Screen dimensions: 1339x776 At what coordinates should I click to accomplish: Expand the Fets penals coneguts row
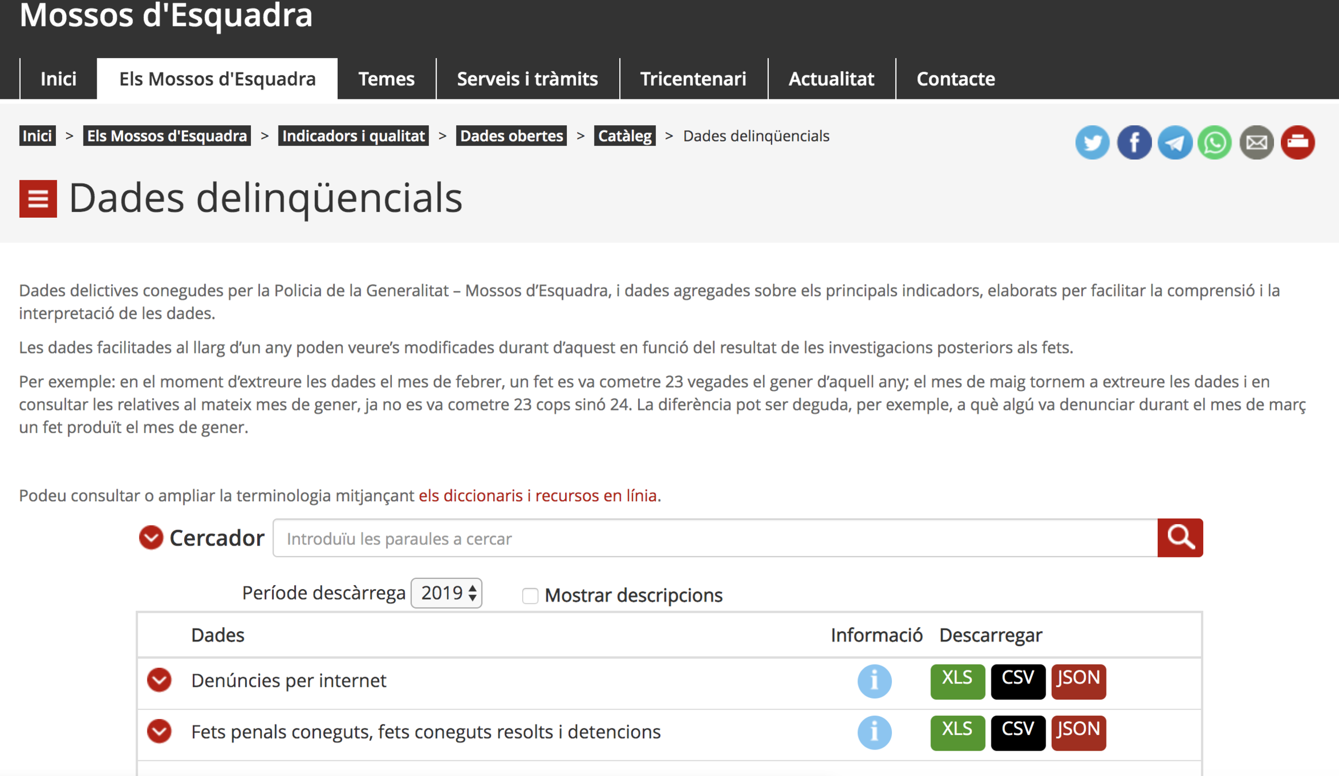pyautogui.click(x=159, y=731)
